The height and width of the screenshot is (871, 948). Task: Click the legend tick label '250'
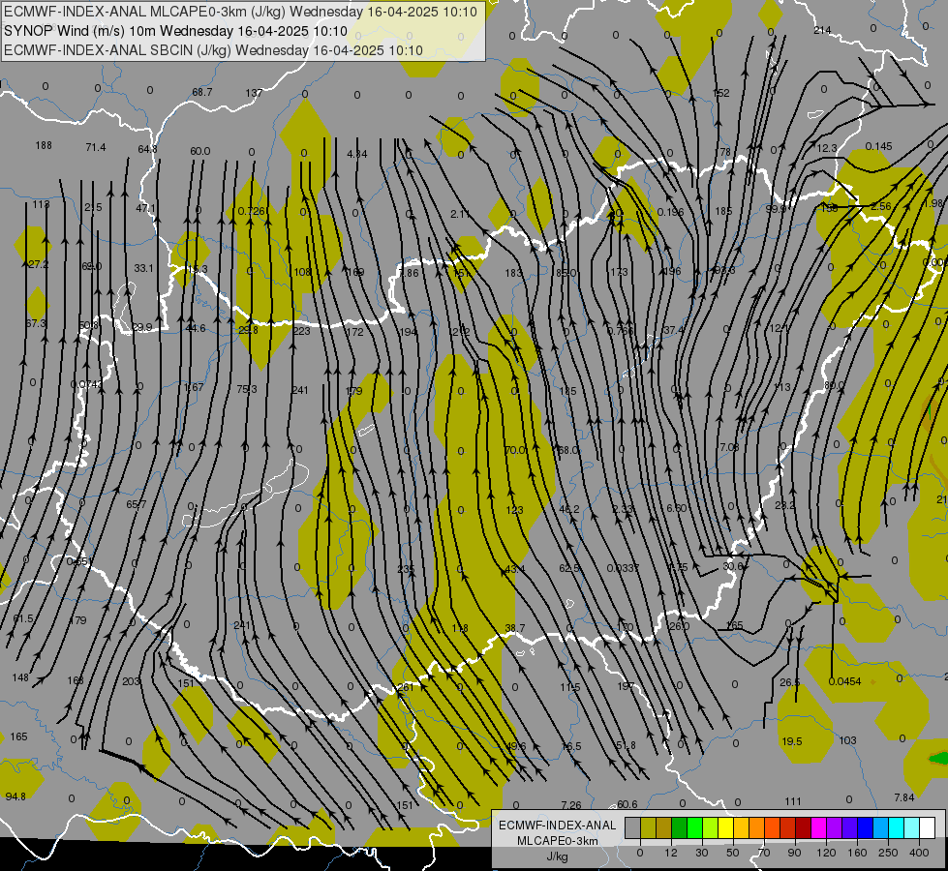click(x=888, y=853)
